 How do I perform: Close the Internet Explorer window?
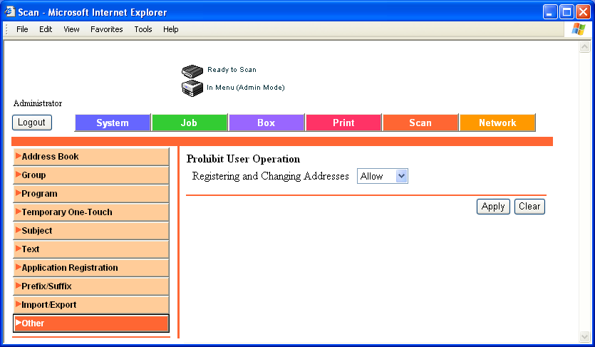(x=583, y=11)
